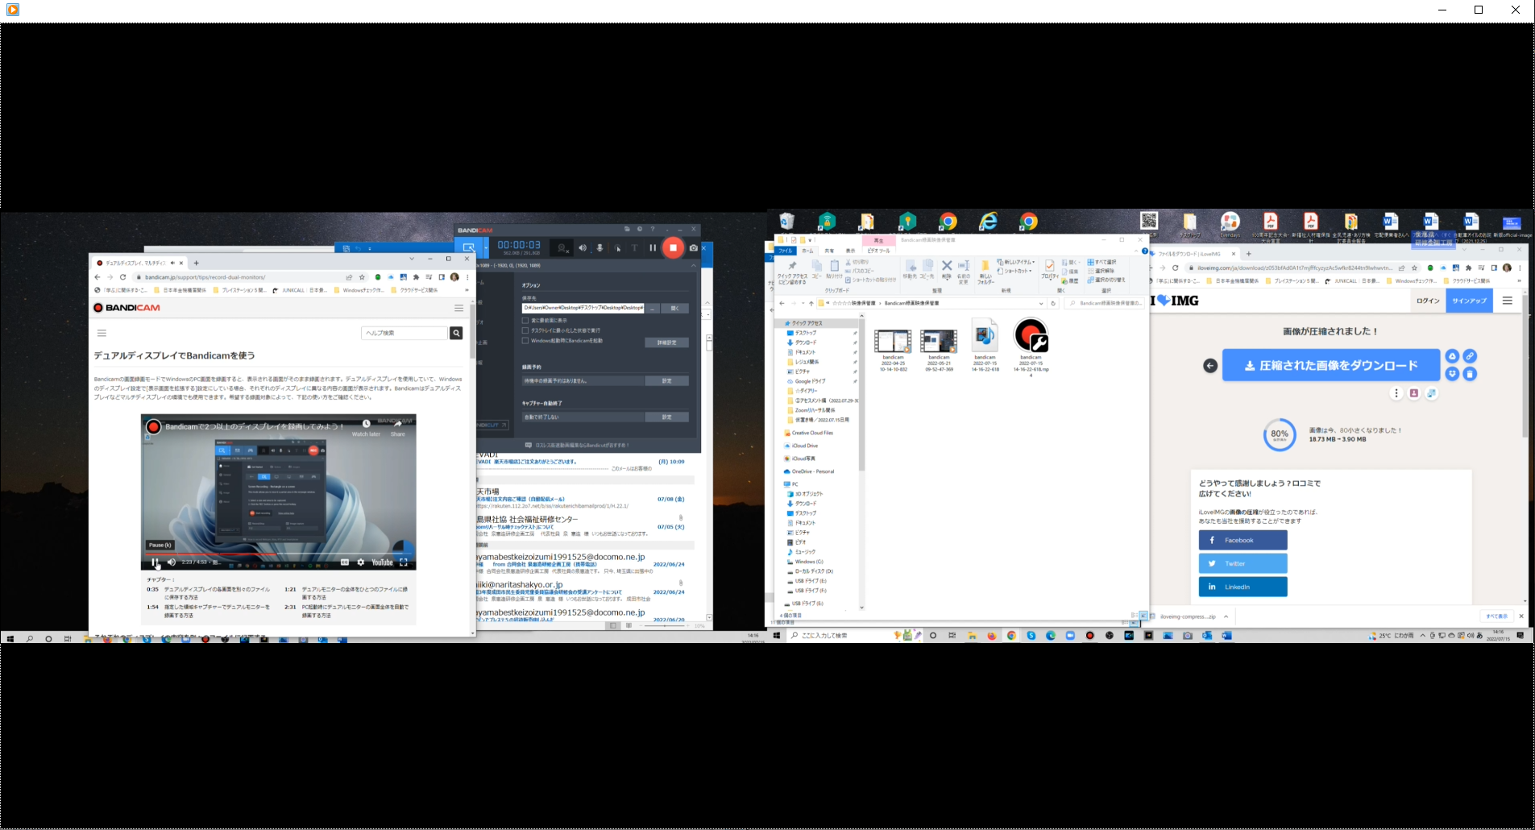Click back arrow circle on iLoveIMG
Screen dimensions: 1535x830
[x=1210, y=366]
